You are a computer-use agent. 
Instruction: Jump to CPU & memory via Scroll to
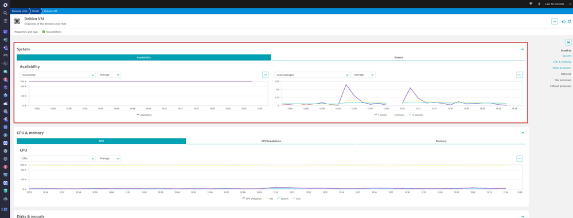(562, 62)
